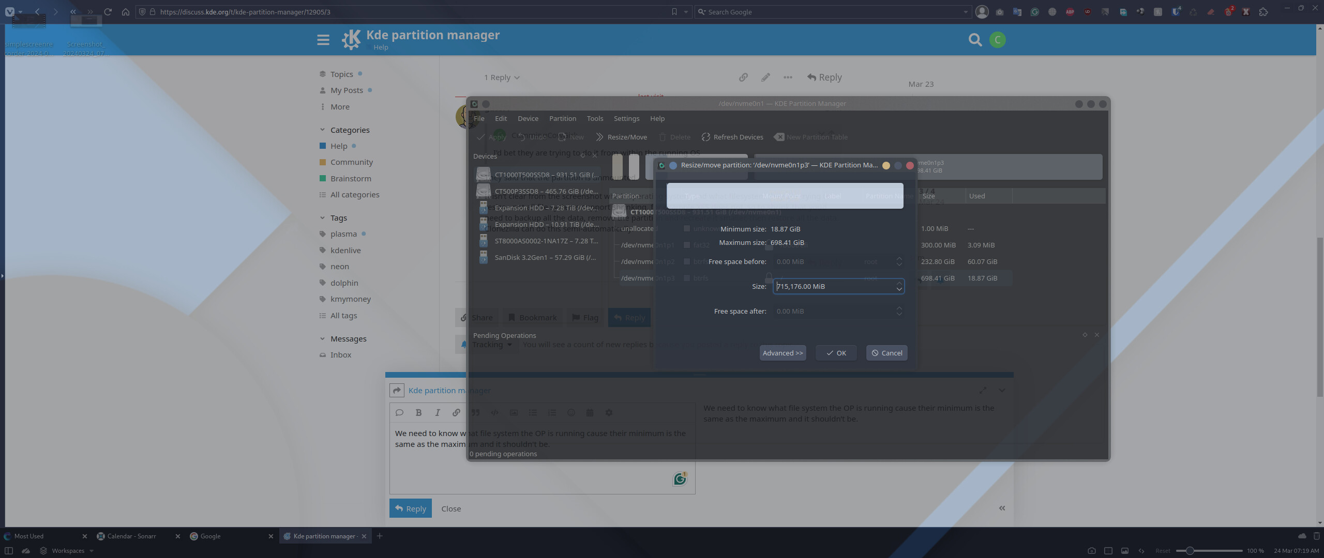
Task: Open the hamburger sidebar menu icon
Action: tap(323, 40)
